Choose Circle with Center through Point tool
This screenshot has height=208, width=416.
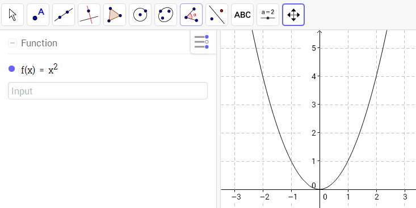coord(140,15)
